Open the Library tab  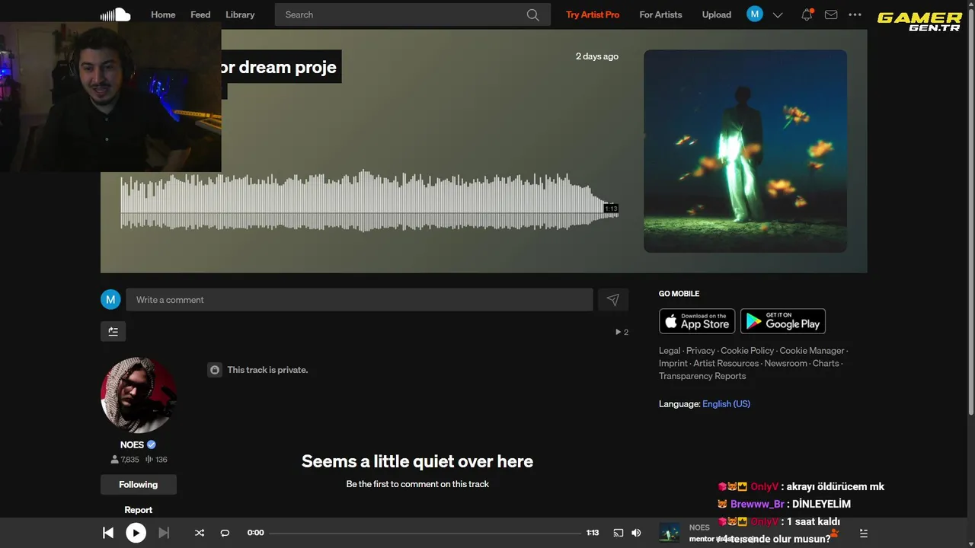tap(240, 14)
